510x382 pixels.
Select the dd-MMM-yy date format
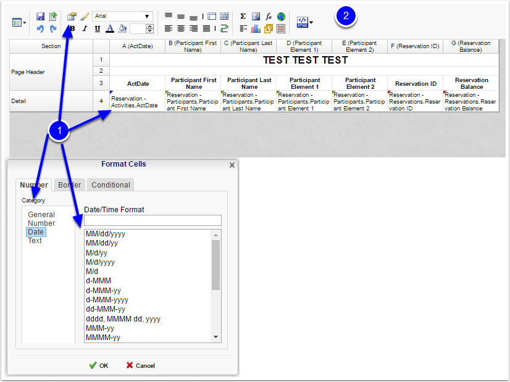coord(104,309)
